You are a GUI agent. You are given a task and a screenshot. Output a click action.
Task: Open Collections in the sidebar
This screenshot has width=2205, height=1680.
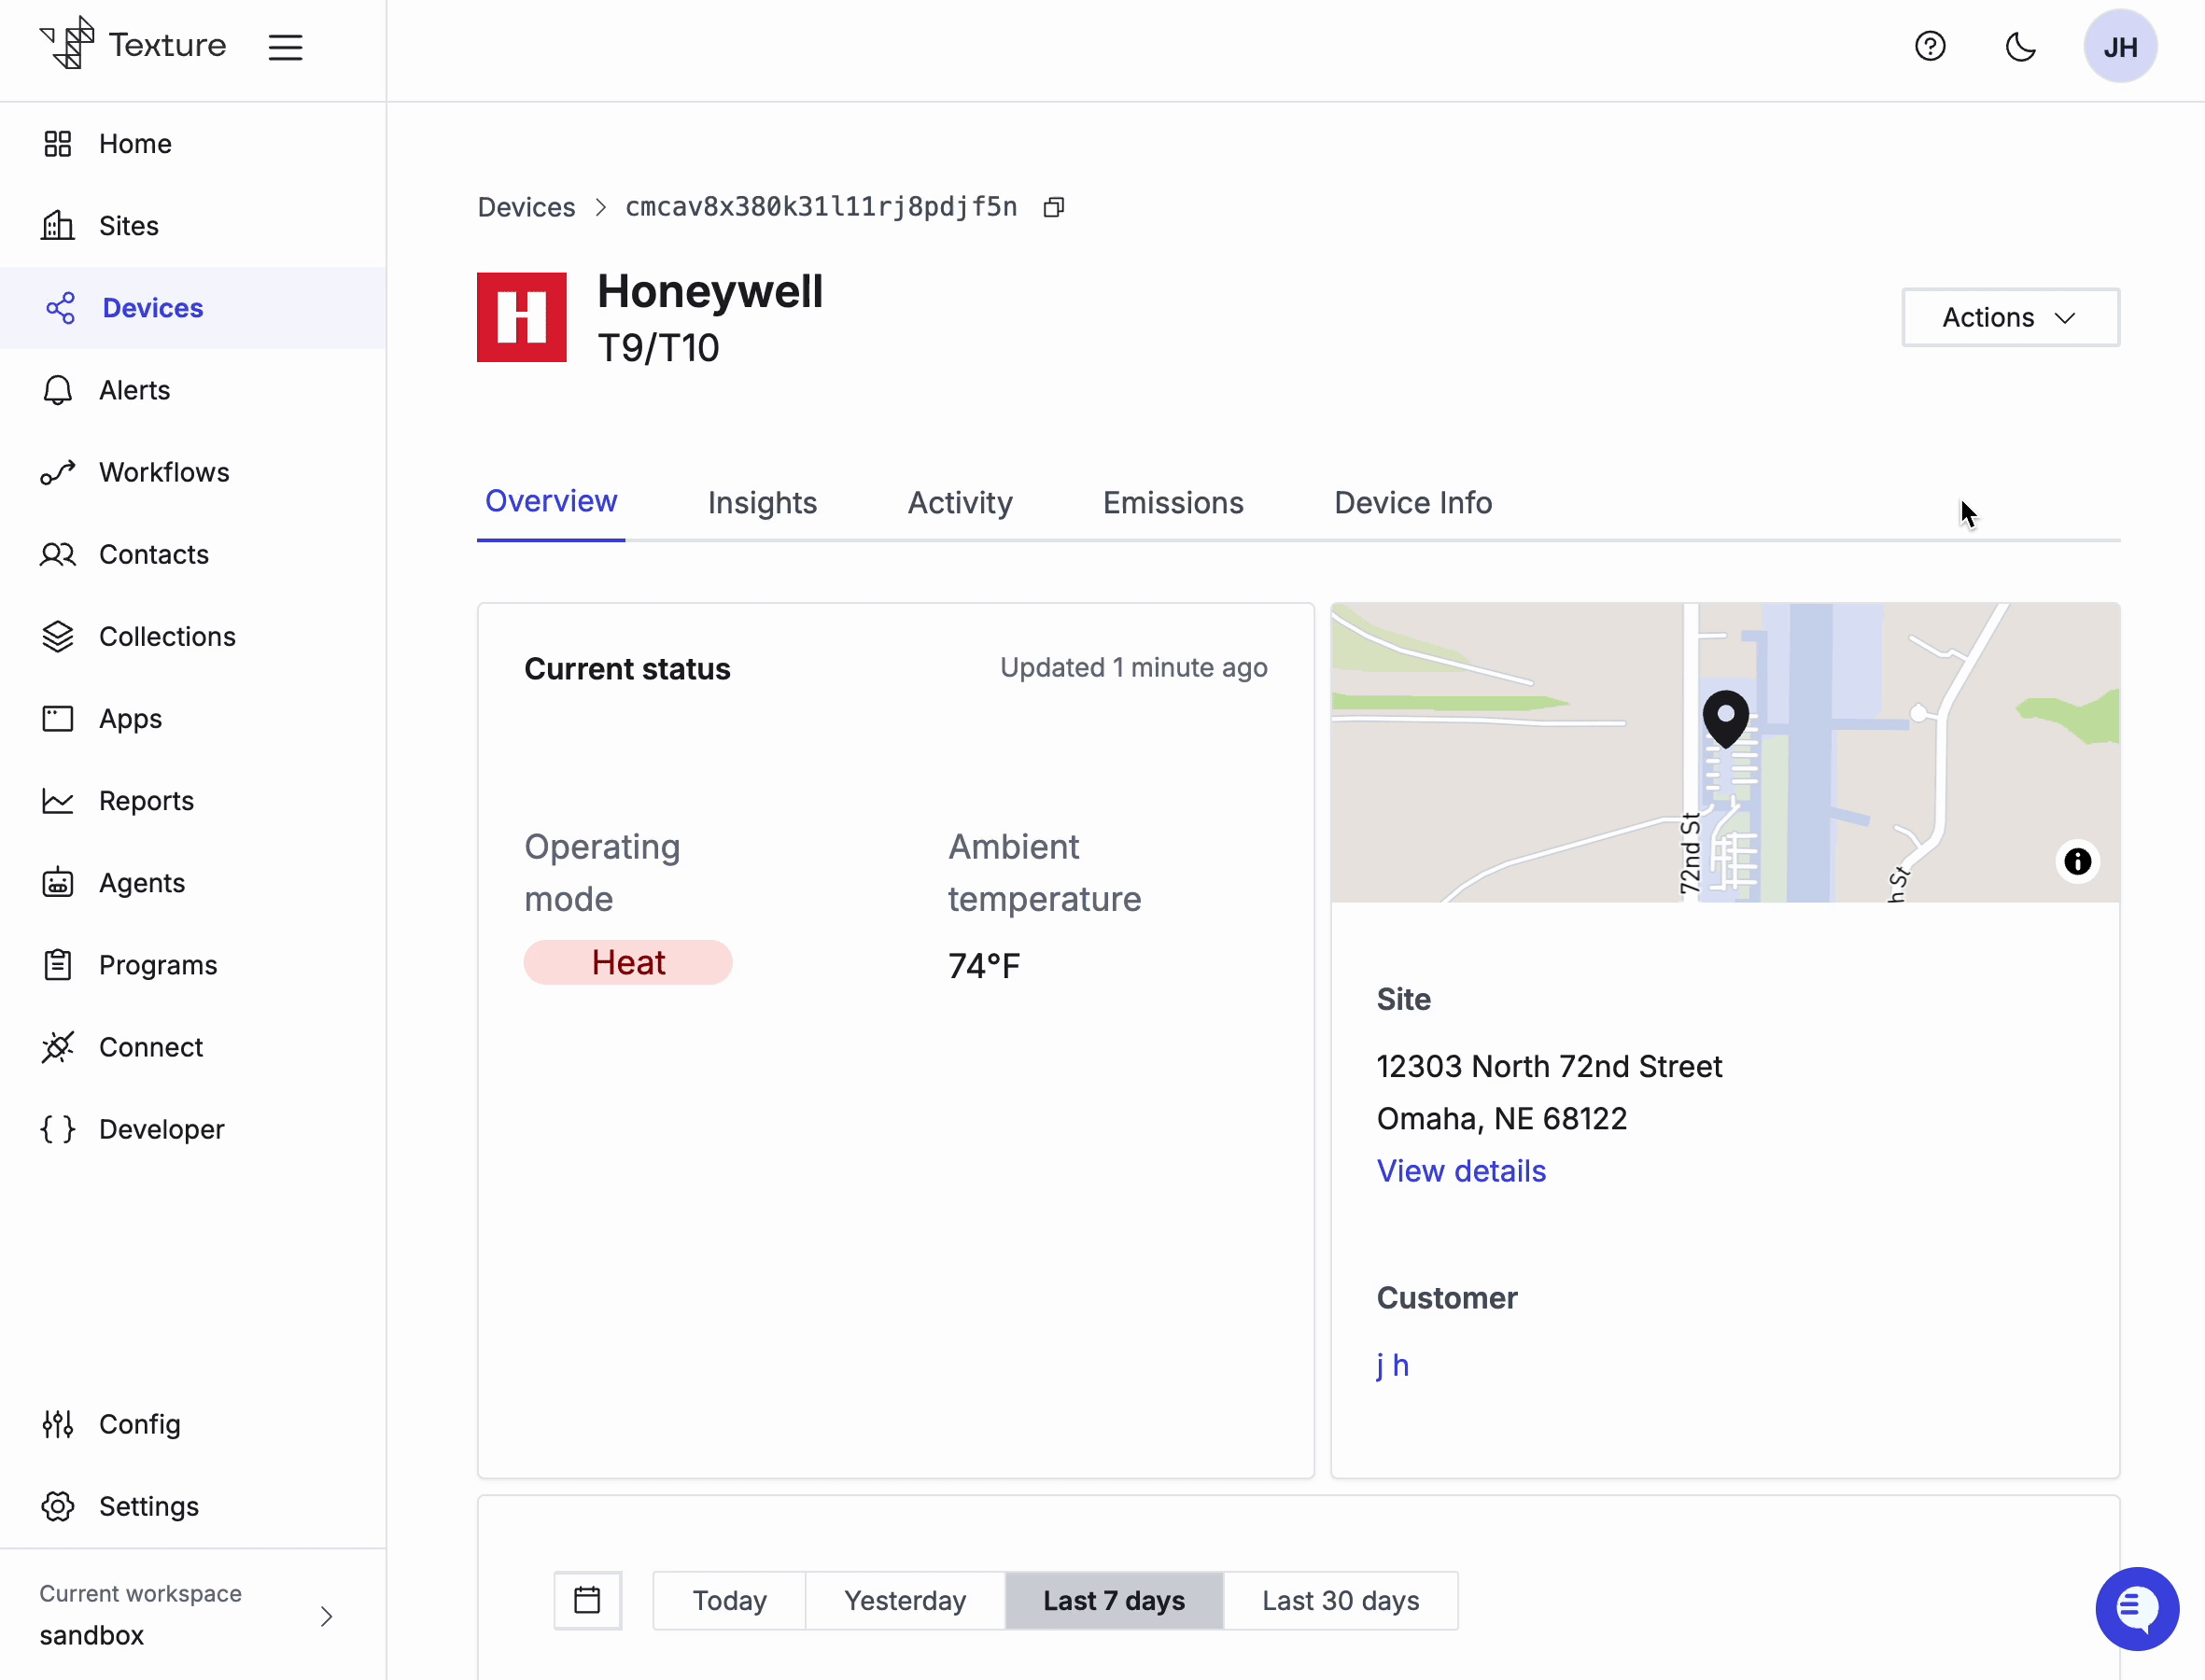coord(193,636)
